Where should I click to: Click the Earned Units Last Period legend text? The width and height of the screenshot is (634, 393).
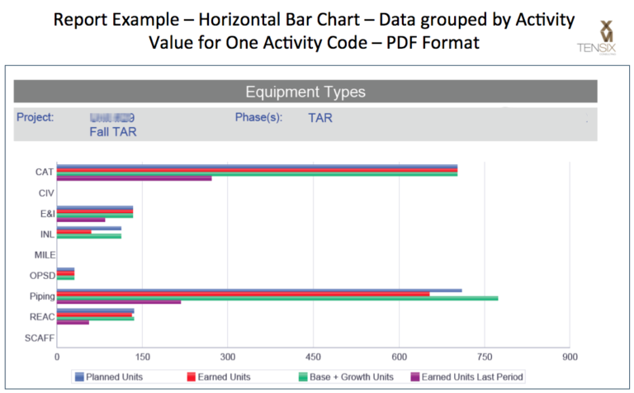(472, 376)
